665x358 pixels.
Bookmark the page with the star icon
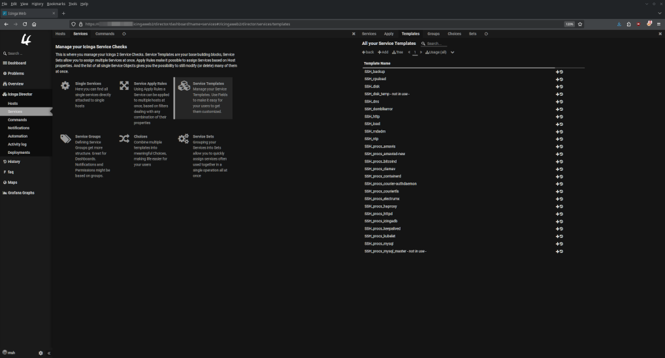[x=580, y=24]
